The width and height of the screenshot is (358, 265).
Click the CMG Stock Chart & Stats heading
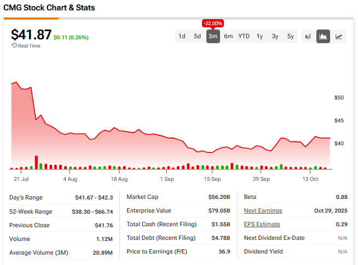click(49, 8)
